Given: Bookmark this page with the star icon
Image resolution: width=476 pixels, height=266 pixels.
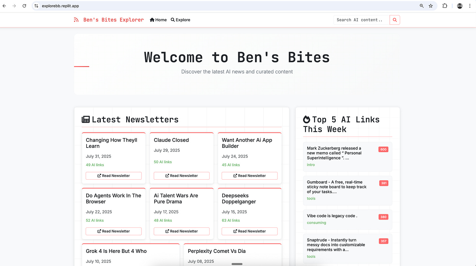Looking at the screenshot, I should coord(431,6).
